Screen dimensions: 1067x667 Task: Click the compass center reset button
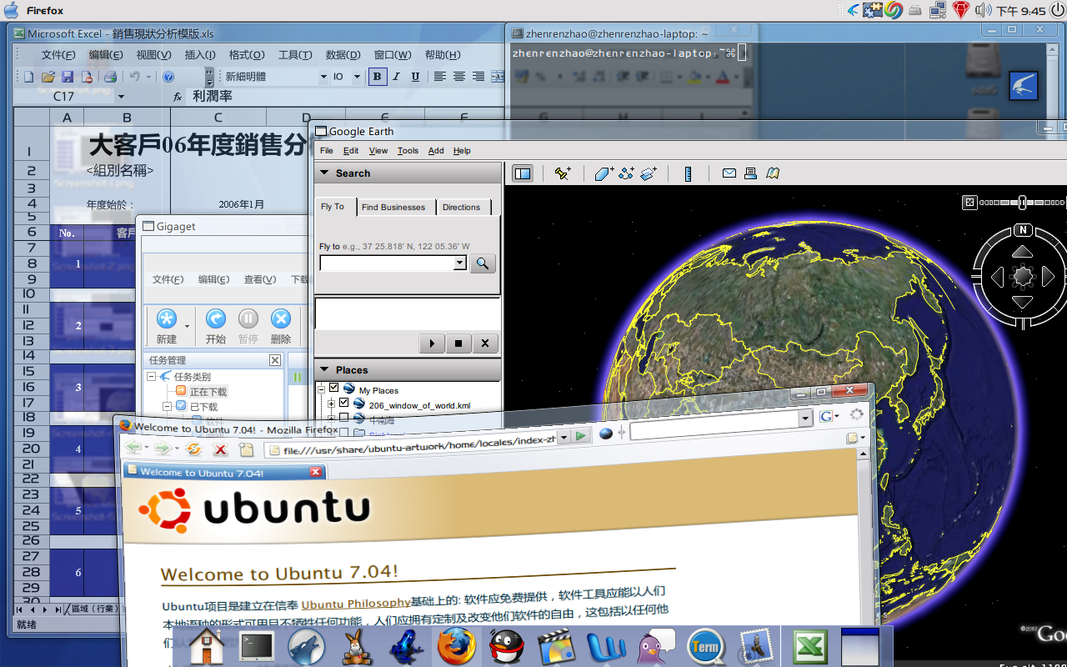1023,277
